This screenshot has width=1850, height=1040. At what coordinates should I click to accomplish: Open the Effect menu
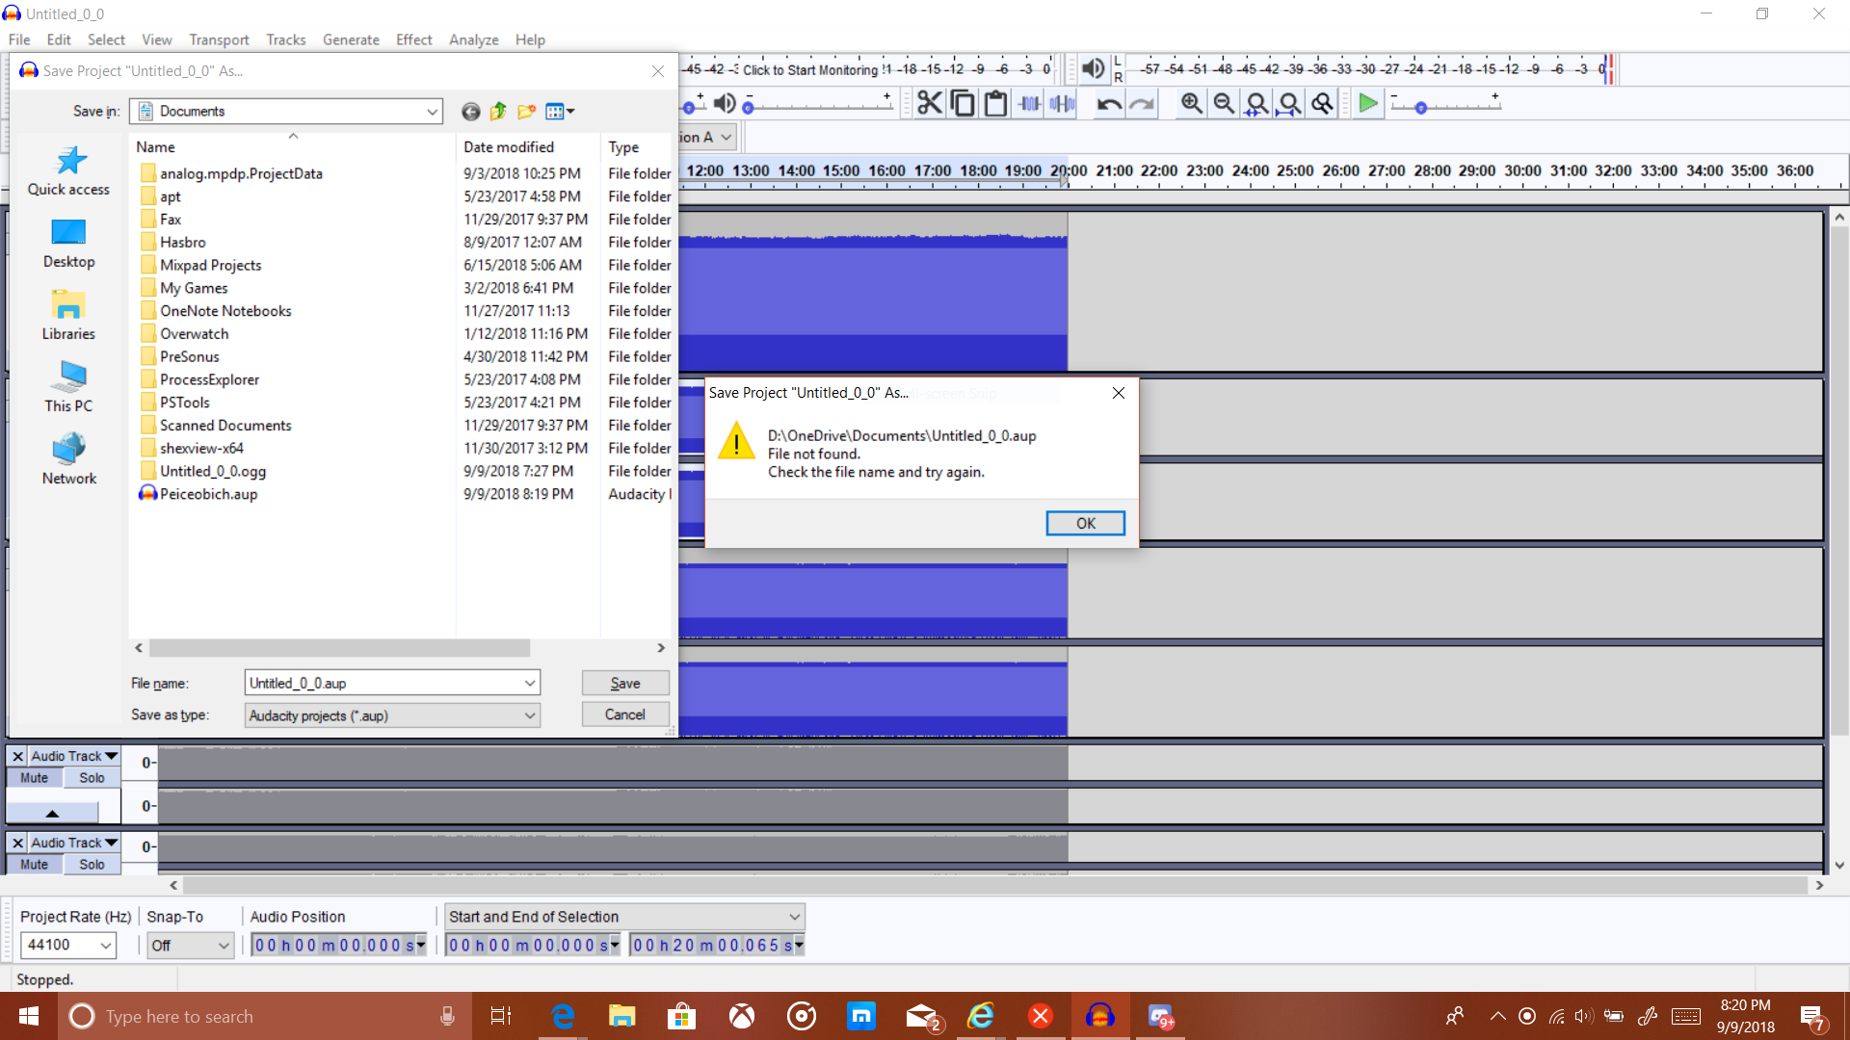413,39
